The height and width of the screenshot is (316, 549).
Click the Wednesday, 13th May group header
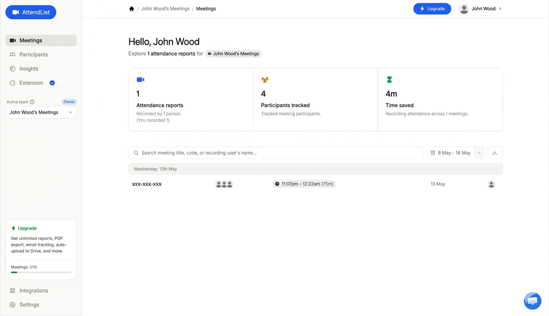(315, 169)
